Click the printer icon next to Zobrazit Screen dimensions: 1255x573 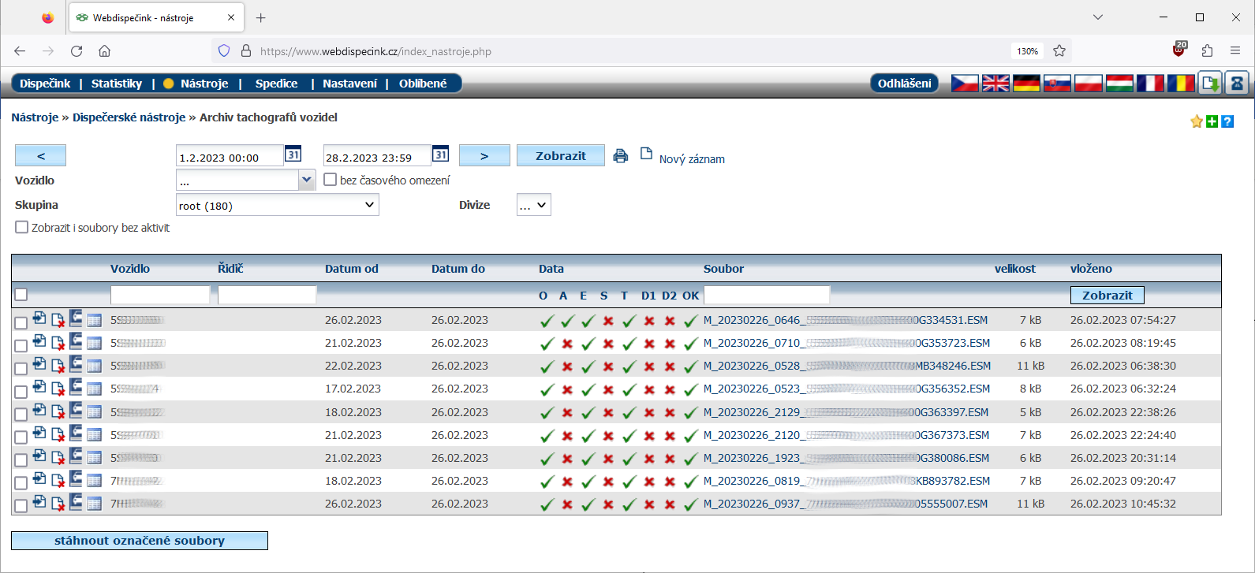(621, 156)
